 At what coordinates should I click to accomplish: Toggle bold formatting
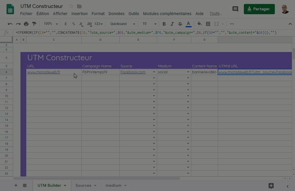pos(164,24)
